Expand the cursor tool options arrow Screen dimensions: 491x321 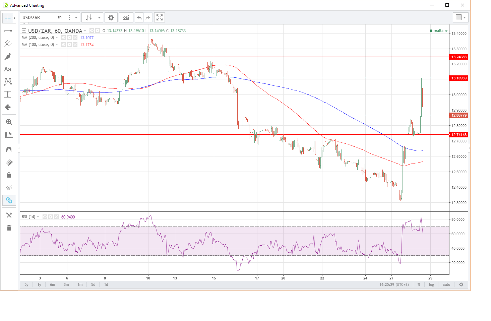15,18
